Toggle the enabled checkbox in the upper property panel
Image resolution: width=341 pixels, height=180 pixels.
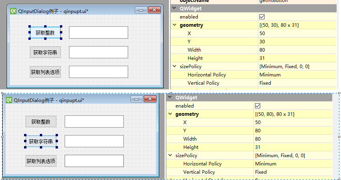pos(262,17)
